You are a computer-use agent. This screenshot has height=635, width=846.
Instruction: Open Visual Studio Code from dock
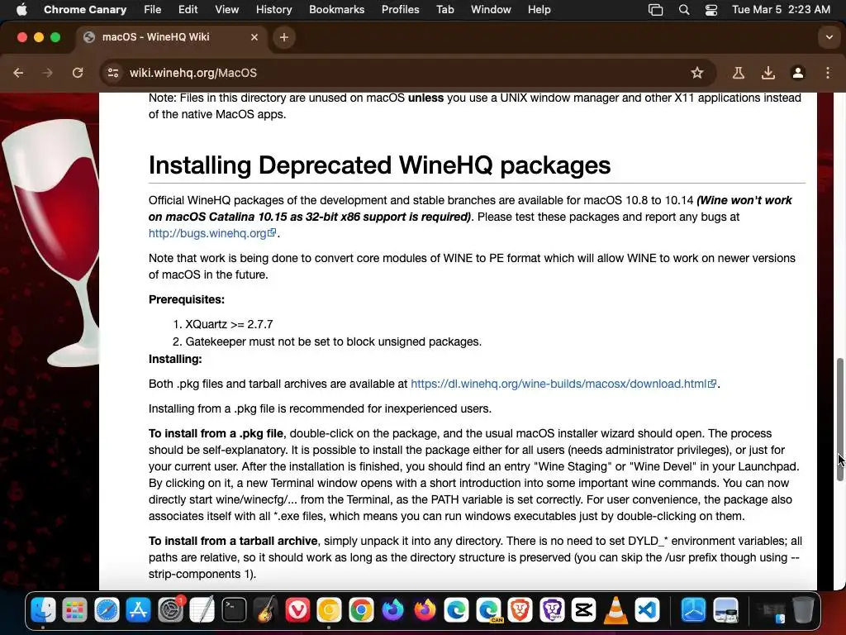[x=648, y=610]
